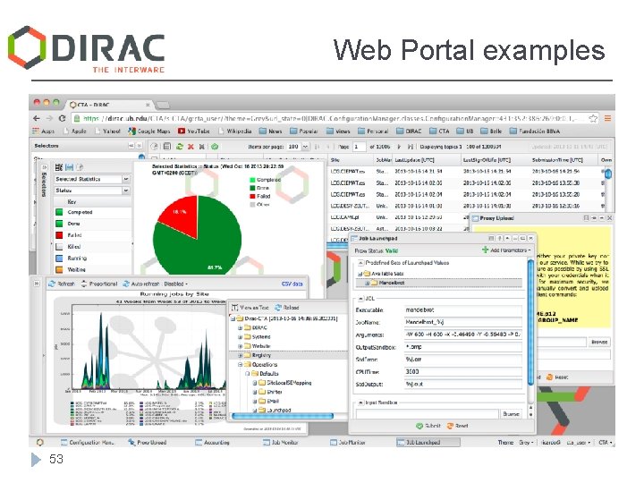
Task: Click the grey kill icon next to the red X
Action: 202,146
